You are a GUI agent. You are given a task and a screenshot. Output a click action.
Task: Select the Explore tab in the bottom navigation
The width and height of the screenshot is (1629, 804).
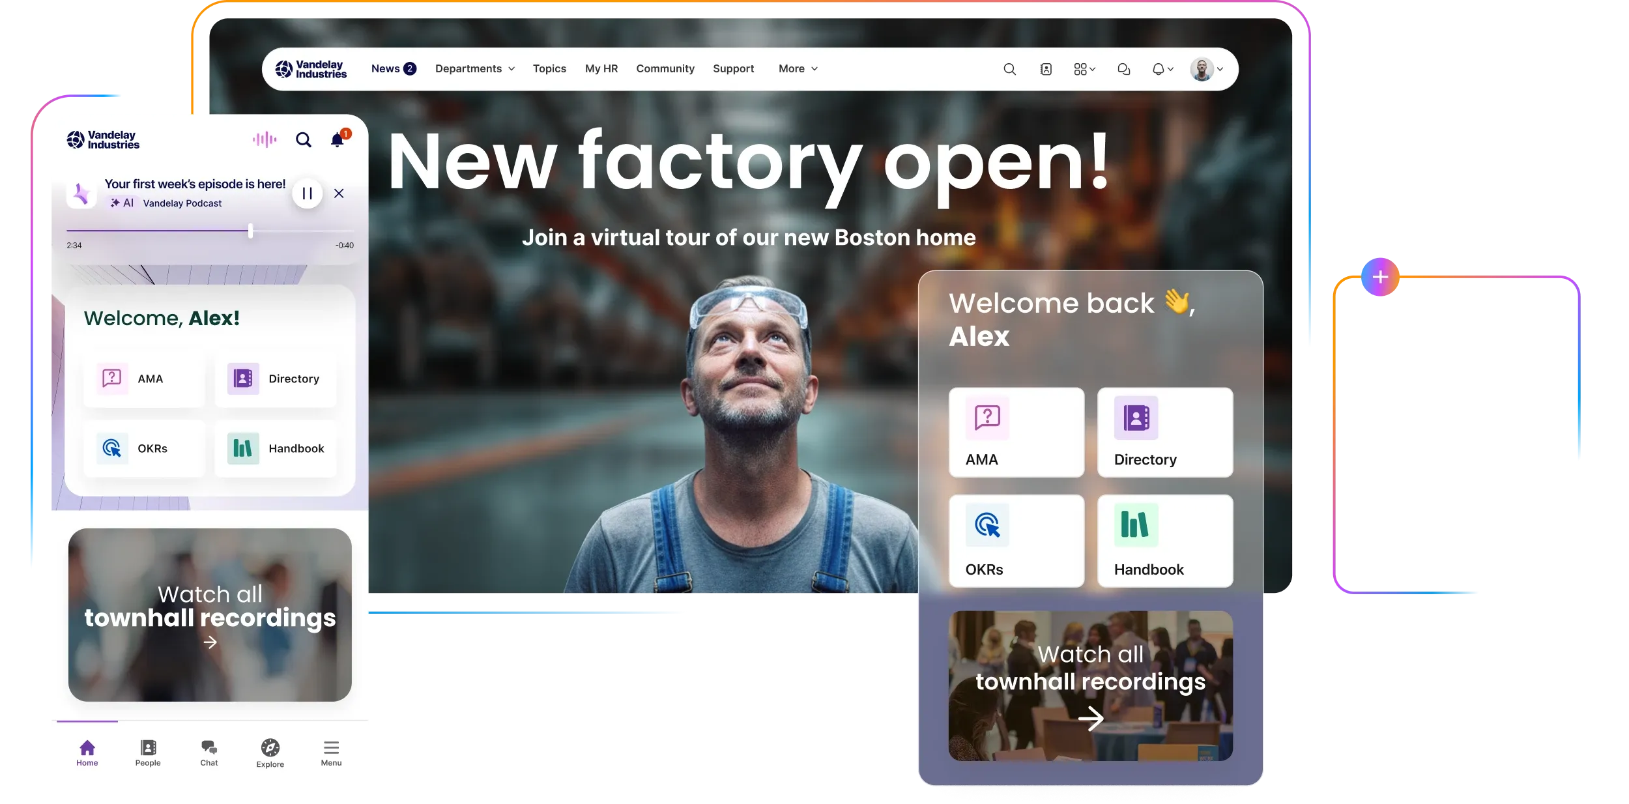pyautogui.click(x=269, y=753)
